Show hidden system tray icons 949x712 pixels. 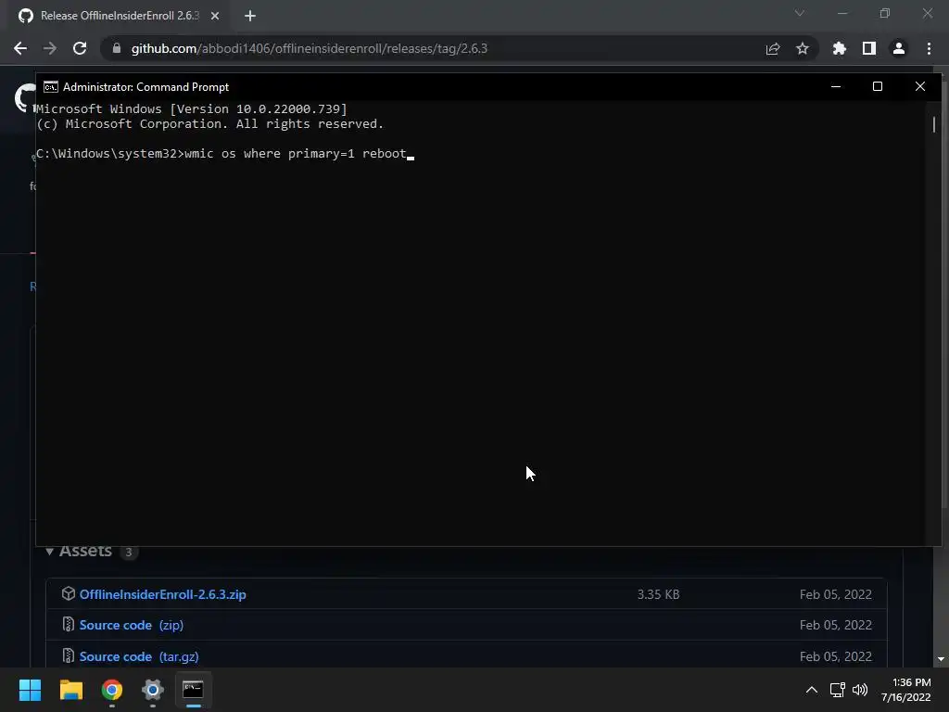(812, 690)
